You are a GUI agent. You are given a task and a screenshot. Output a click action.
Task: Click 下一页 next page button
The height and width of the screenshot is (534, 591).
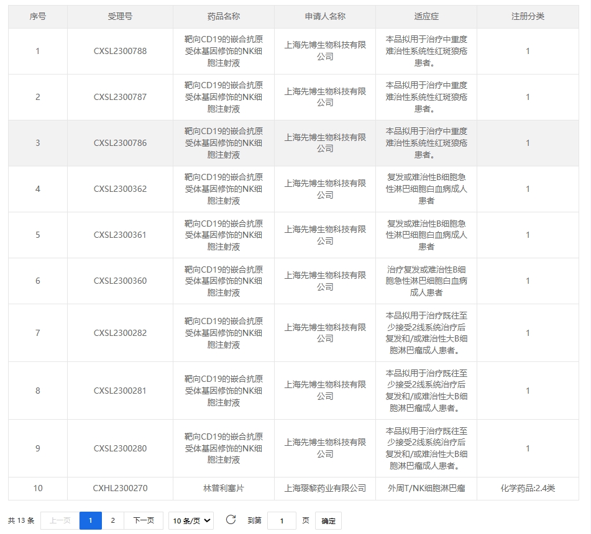pyautogui.click(x=144, y=521)
